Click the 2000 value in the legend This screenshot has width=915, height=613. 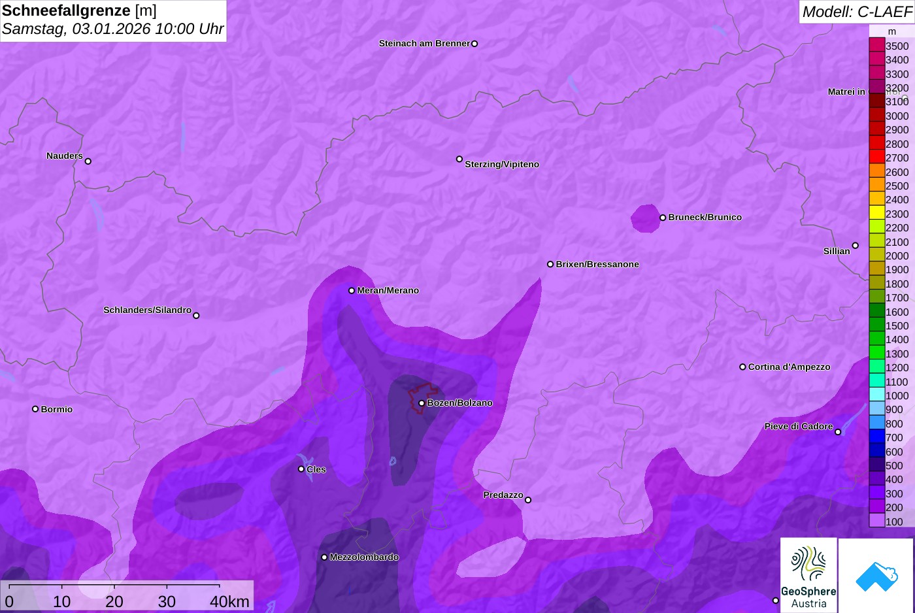(897, 256)
